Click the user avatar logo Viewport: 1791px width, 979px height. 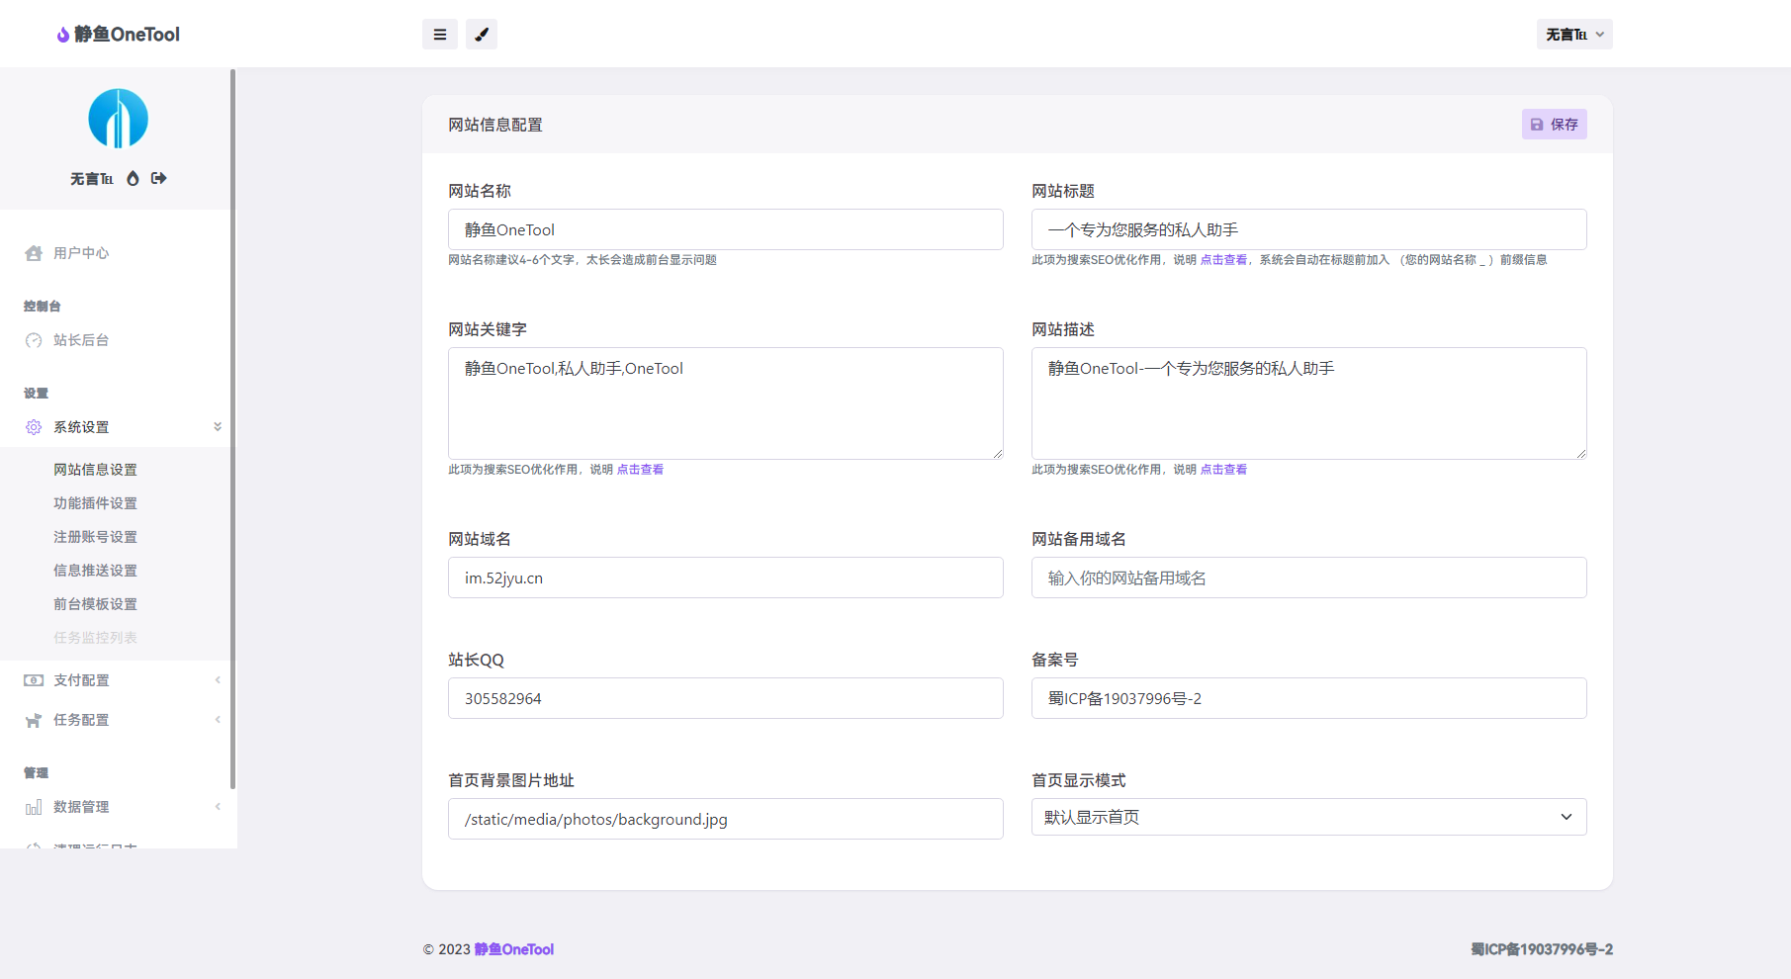pyautogui.click(x=119, y=119)
